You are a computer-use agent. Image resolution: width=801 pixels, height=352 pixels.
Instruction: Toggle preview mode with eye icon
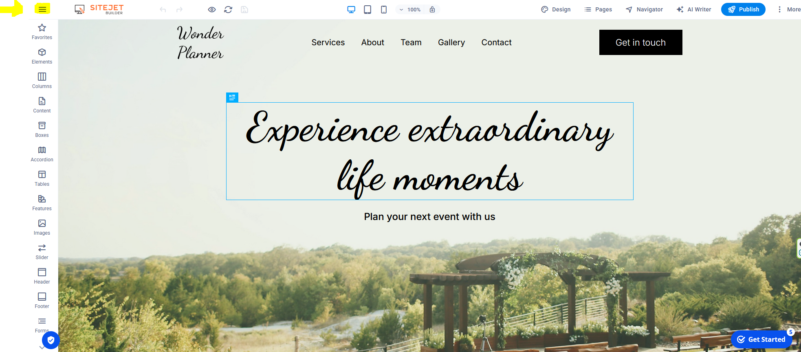212,9
